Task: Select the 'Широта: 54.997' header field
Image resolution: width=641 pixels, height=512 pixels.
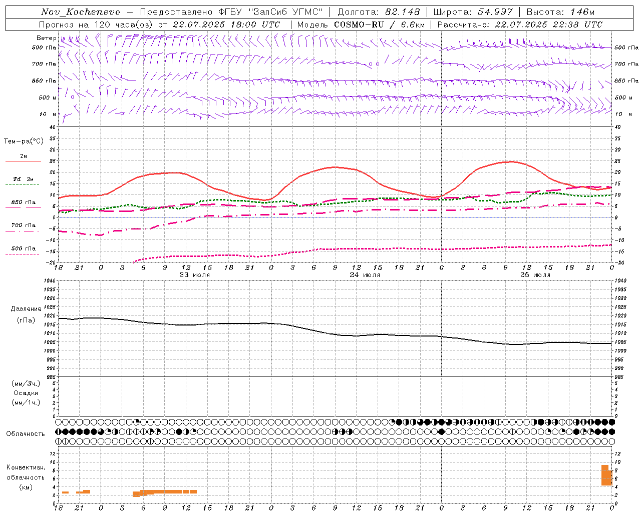Action: point(473,12)
